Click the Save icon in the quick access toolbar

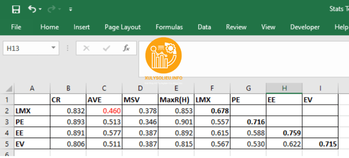click(16, 9)
